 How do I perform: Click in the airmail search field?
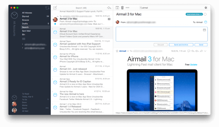tap(173, 8)
